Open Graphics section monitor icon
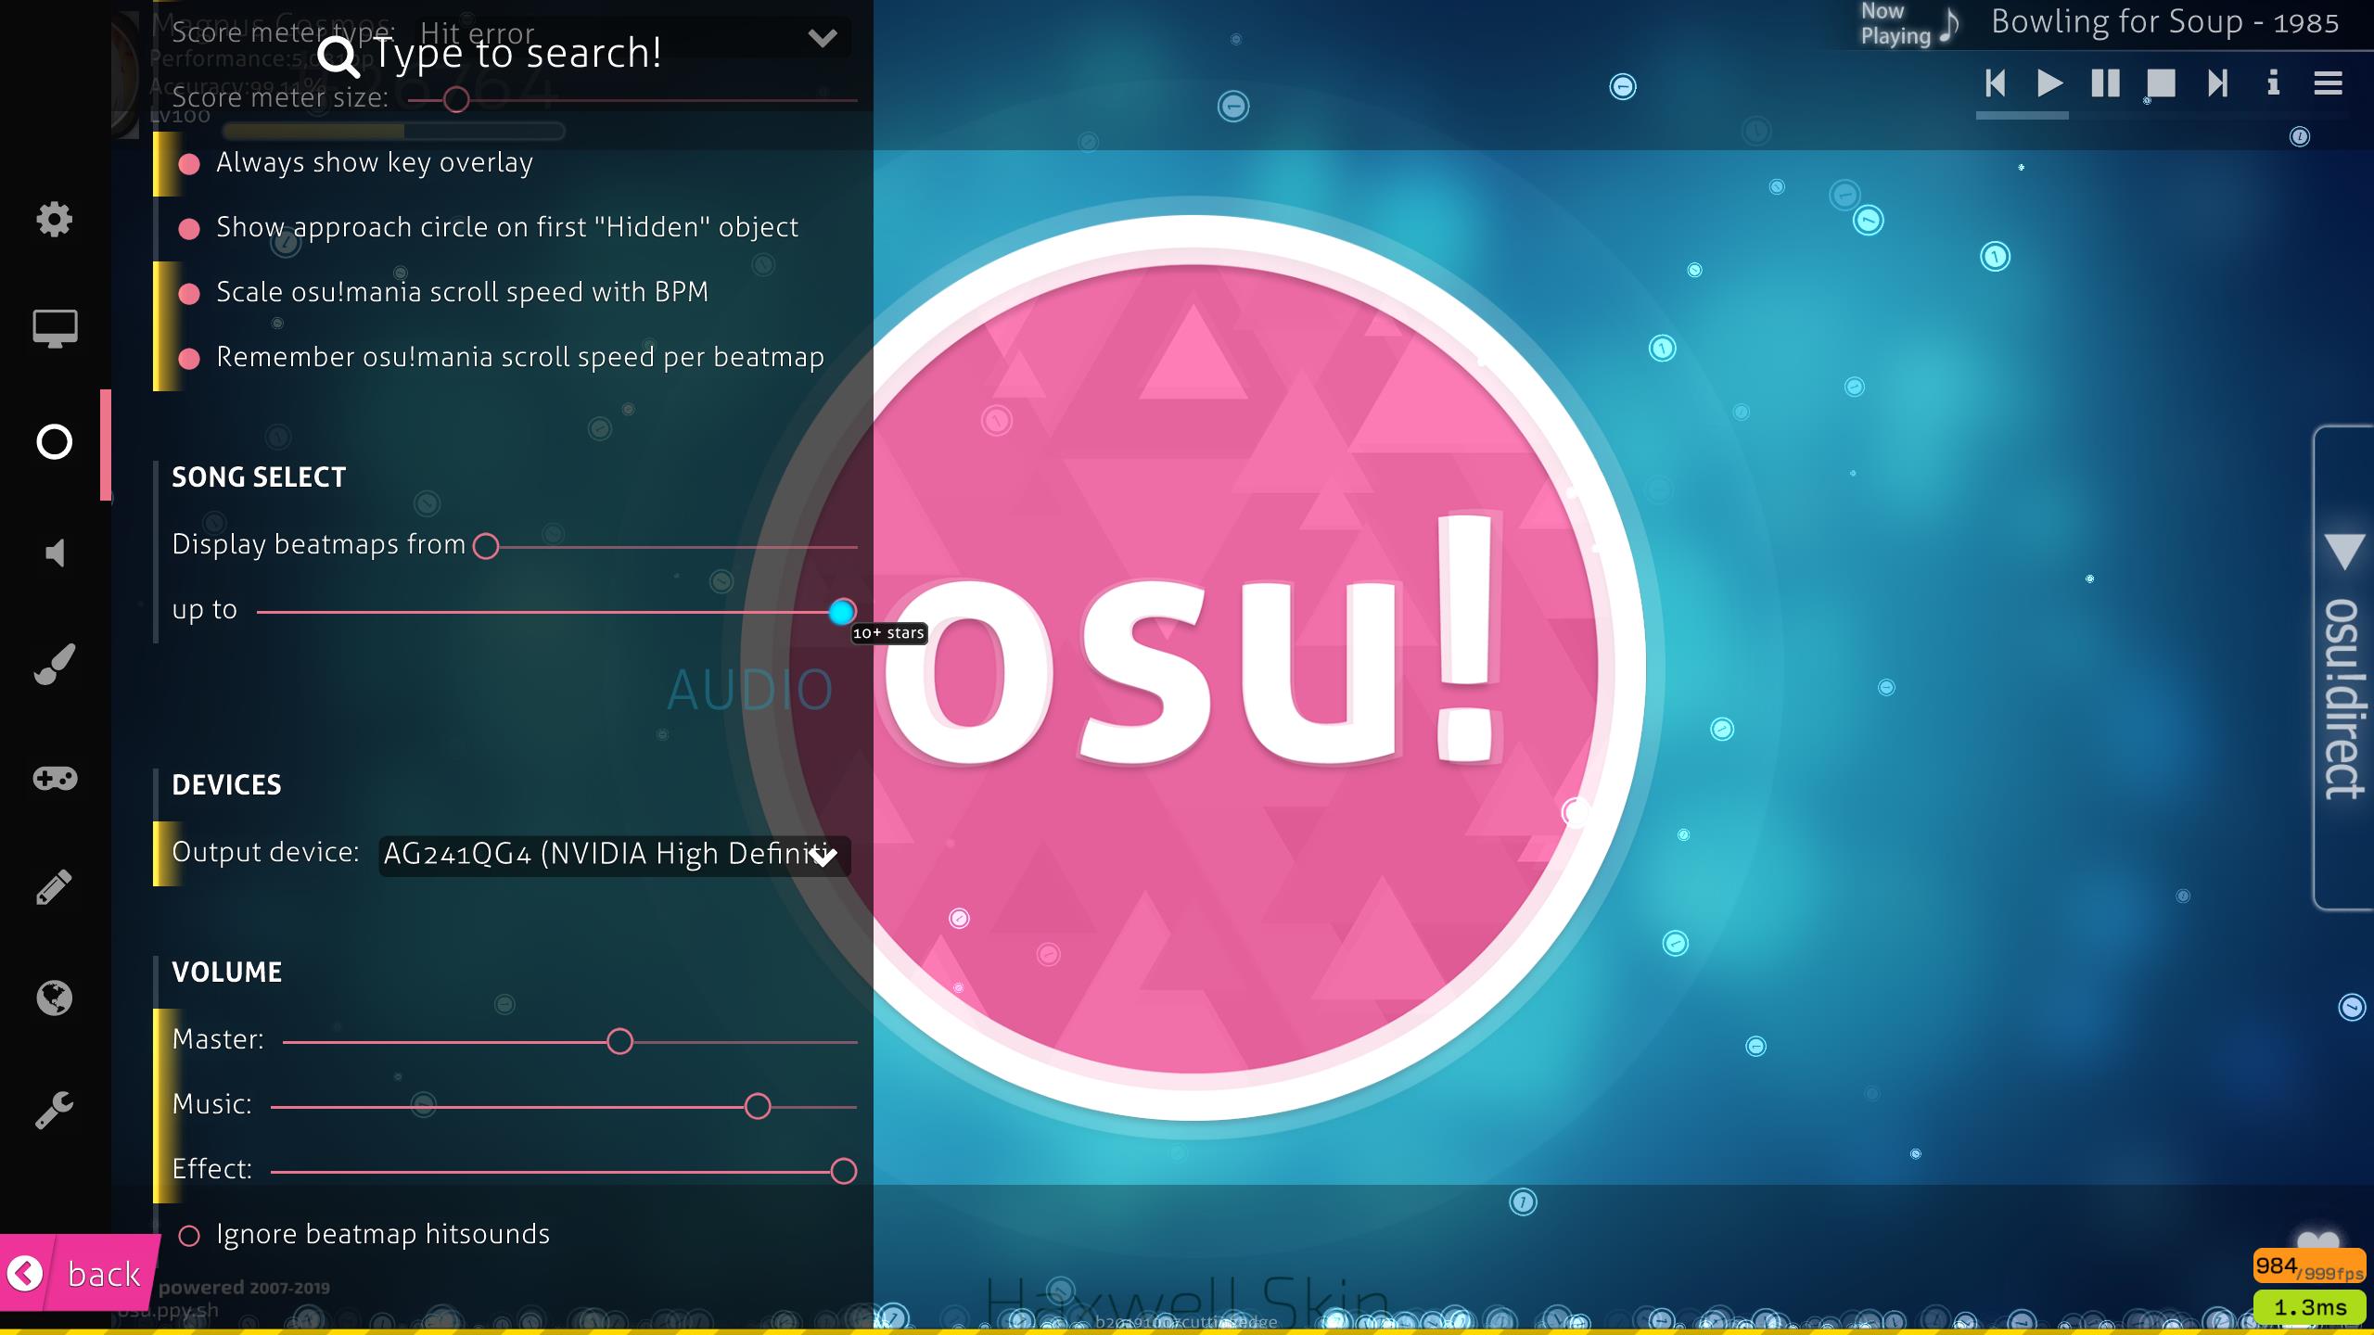 tap(55, 329)
